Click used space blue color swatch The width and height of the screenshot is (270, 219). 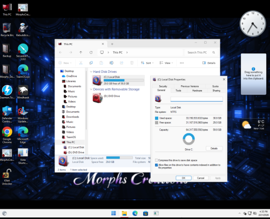[157, 118]
